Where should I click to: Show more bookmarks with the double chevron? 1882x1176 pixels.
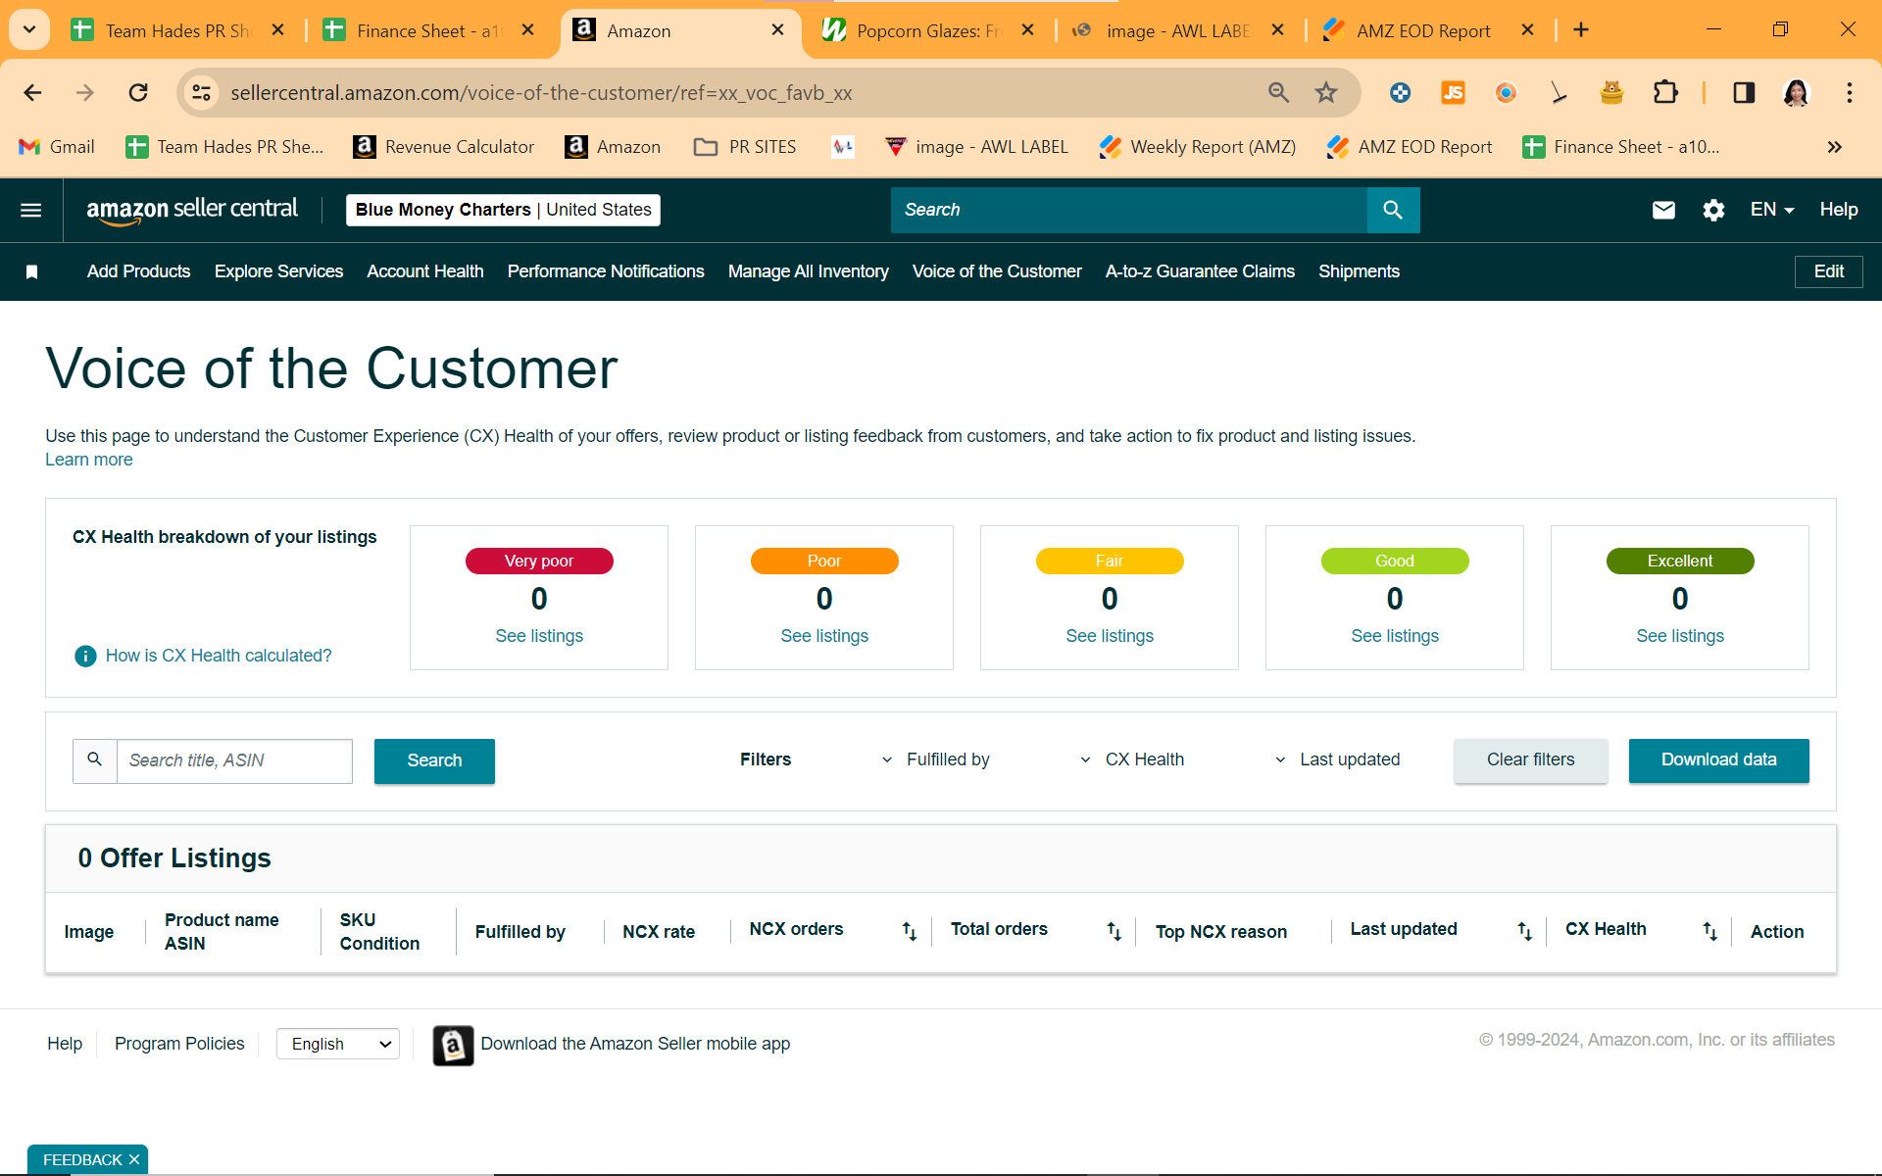(x=1835, y=147)
